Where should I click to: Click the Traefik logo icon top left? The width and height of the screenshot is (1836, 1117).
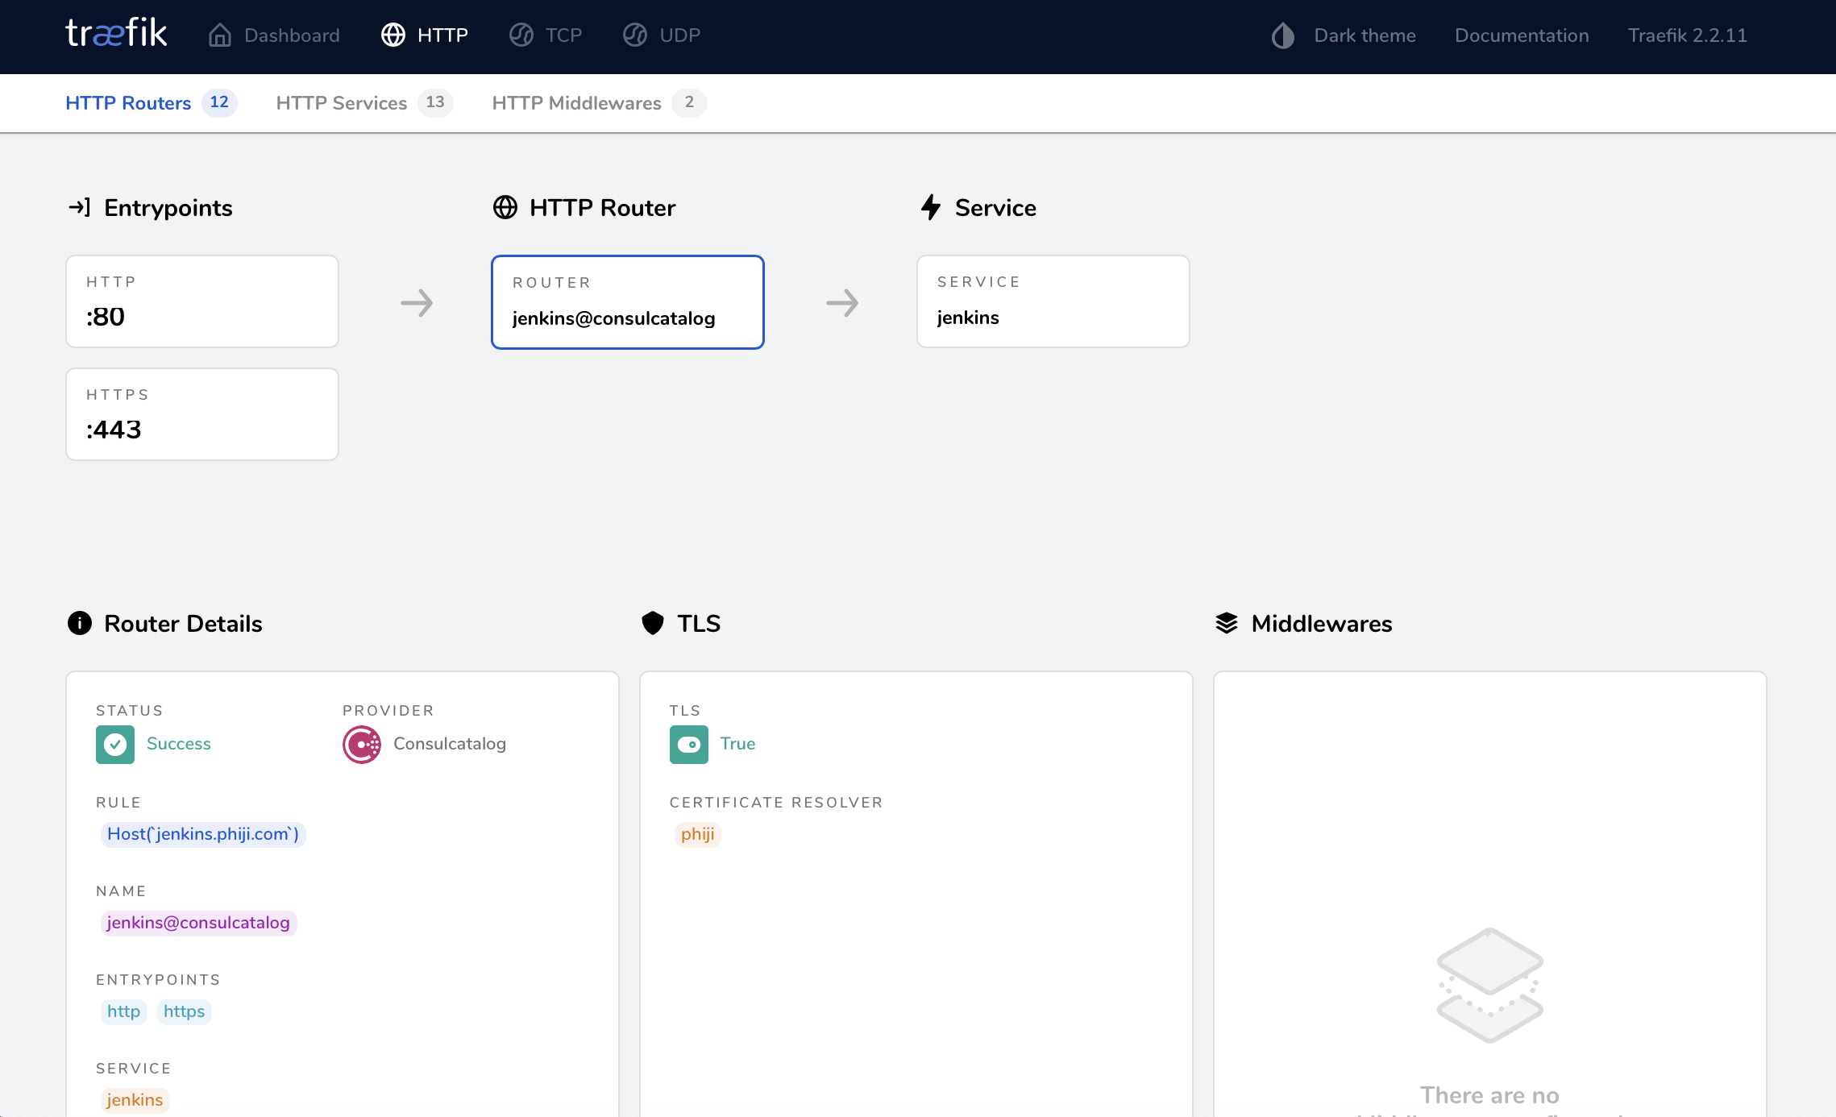(117, 35)
